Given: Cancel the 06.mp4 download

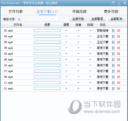Looking at the screenshot, I should (x=119, y=77).
